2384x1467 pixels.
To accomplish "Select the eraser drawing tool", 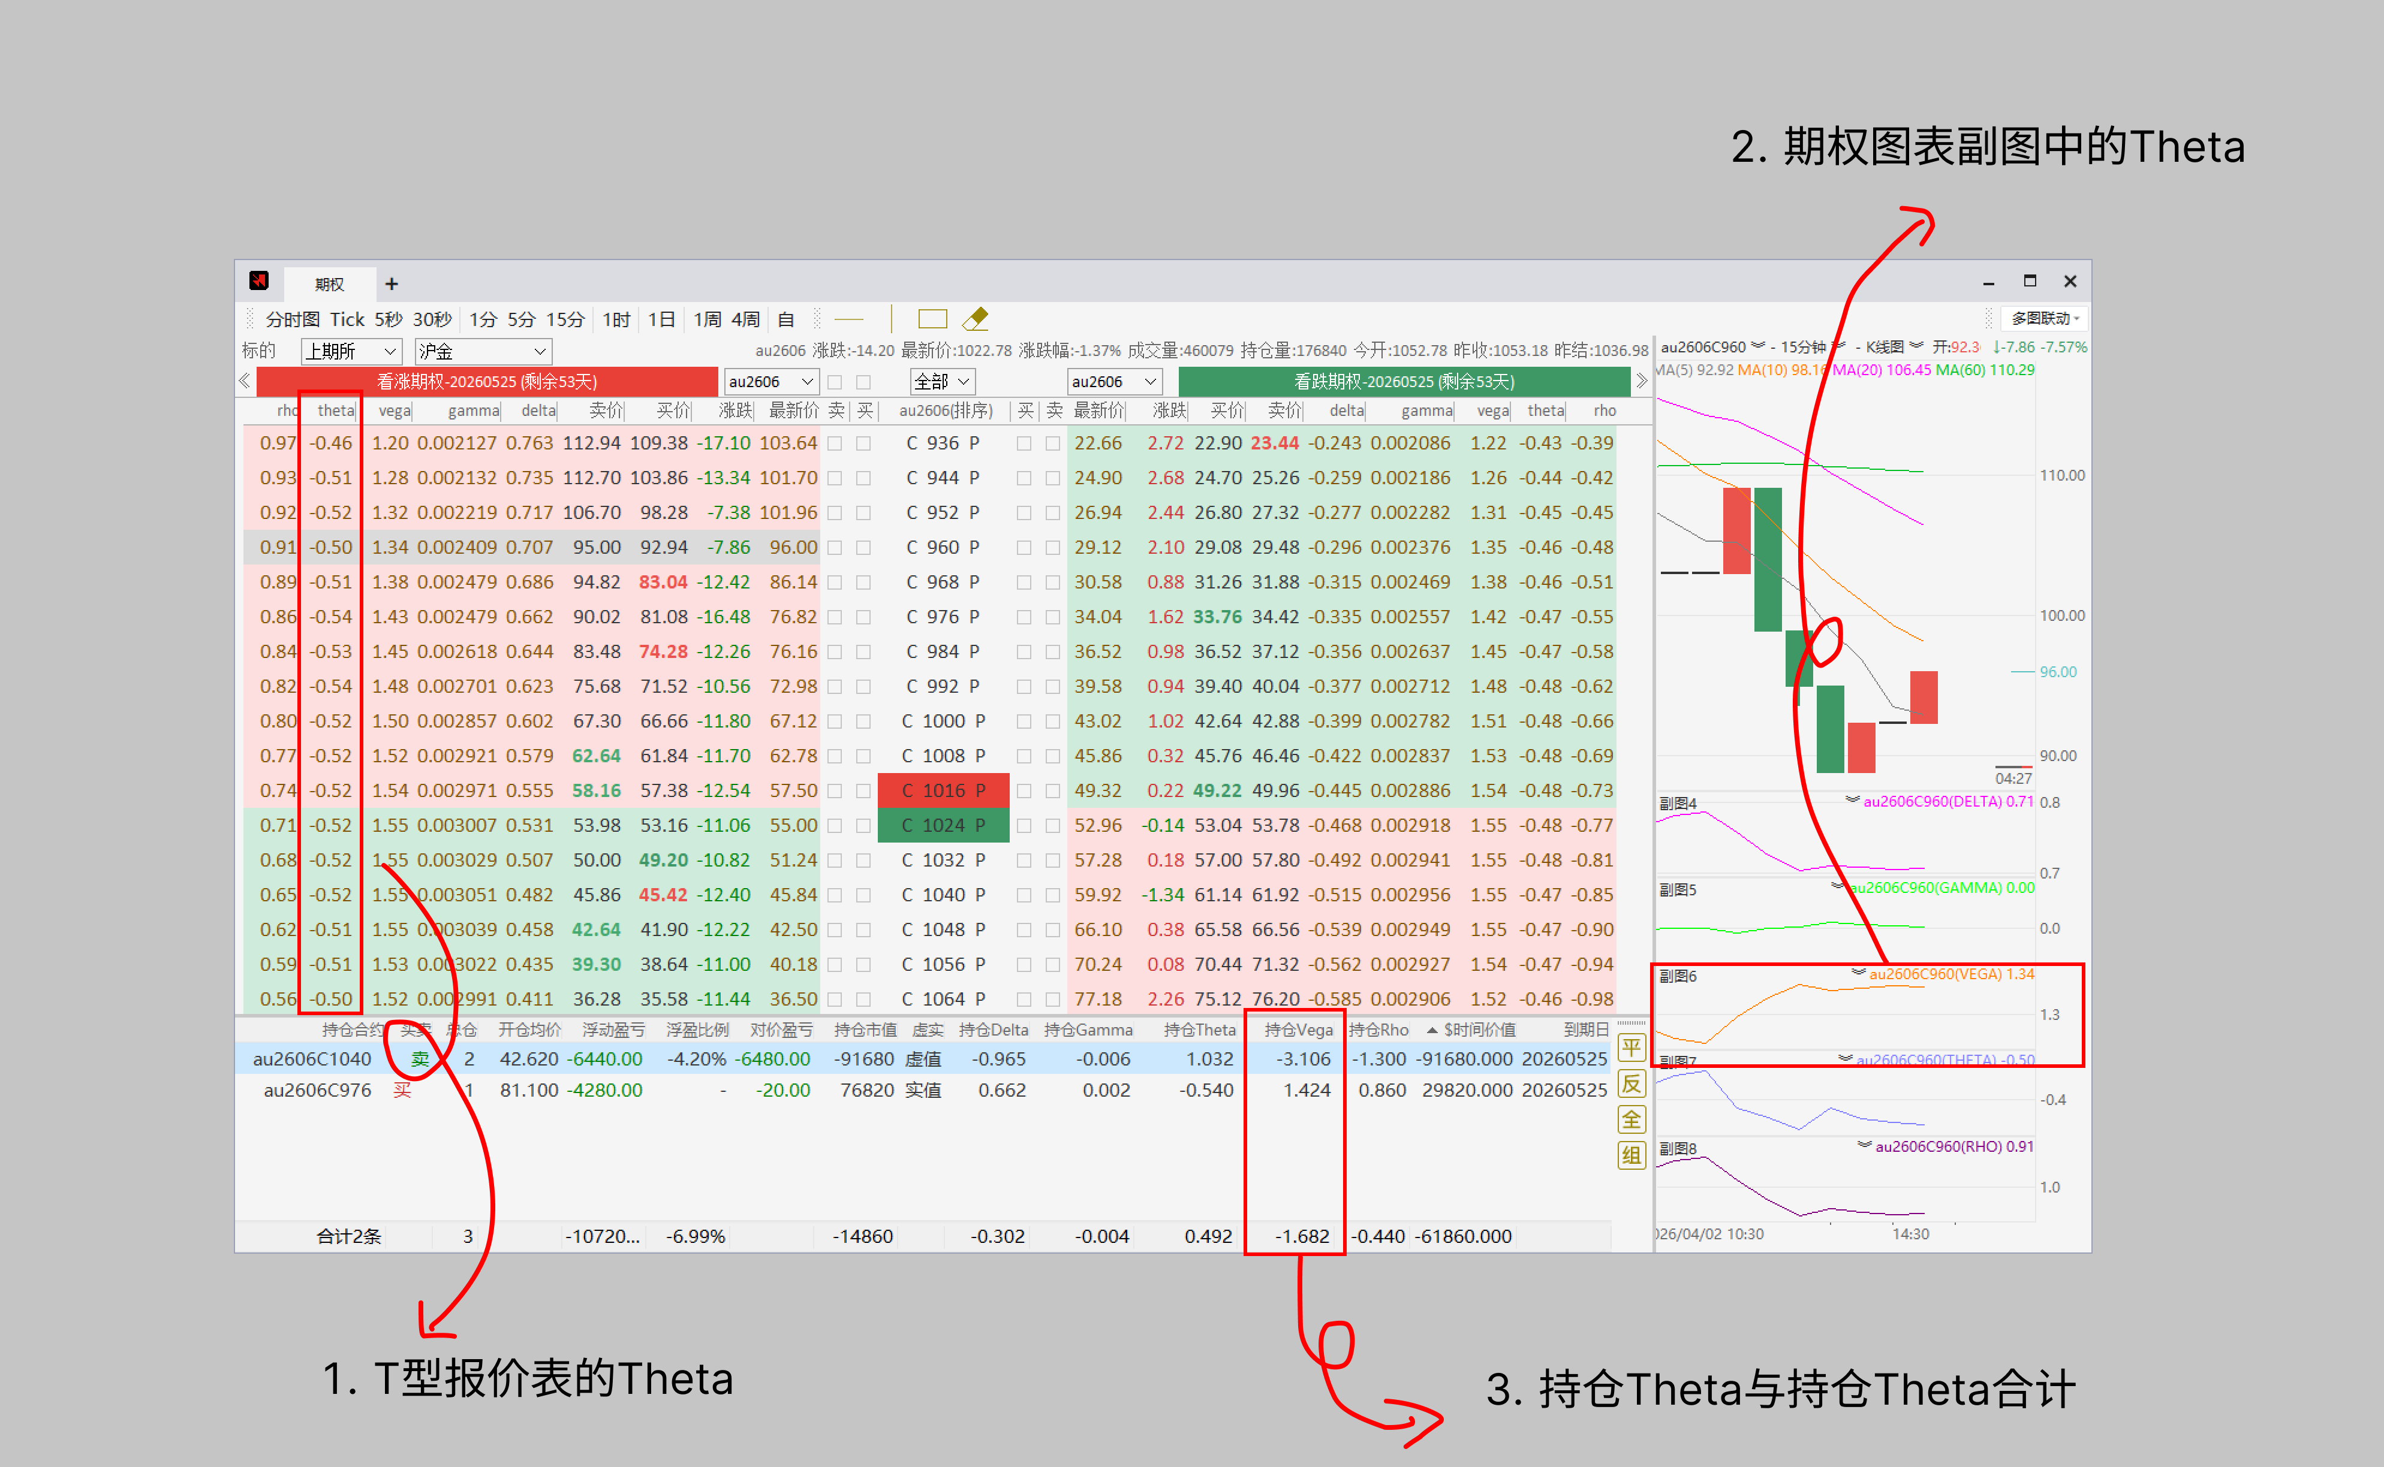I will 974,319.
